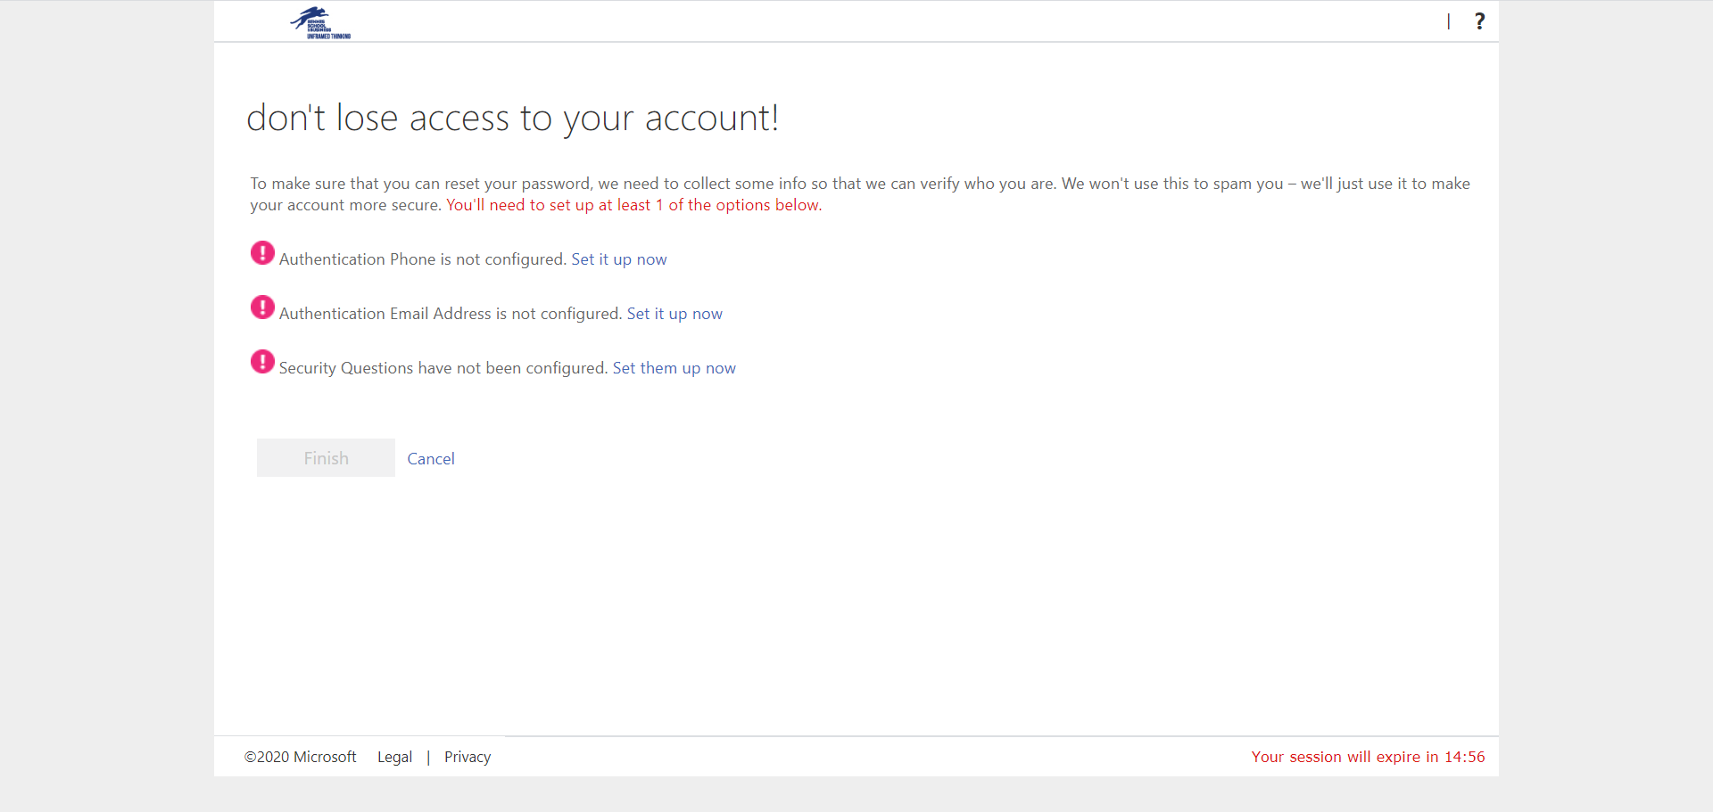Click the "don't lose access to your account!" heading
Screen dimensions: 1713x812
(x=512, y=119)
